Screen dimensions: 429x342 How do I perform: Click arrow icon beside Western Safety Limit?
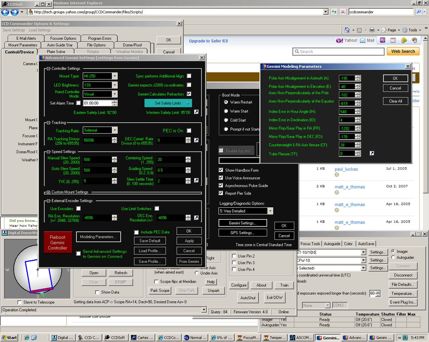[x=196, y=112]
